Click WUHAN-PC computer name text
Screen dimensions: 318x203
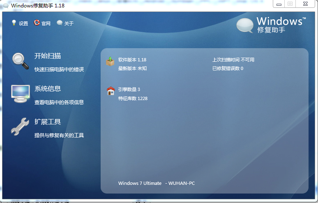coord(182,183)
